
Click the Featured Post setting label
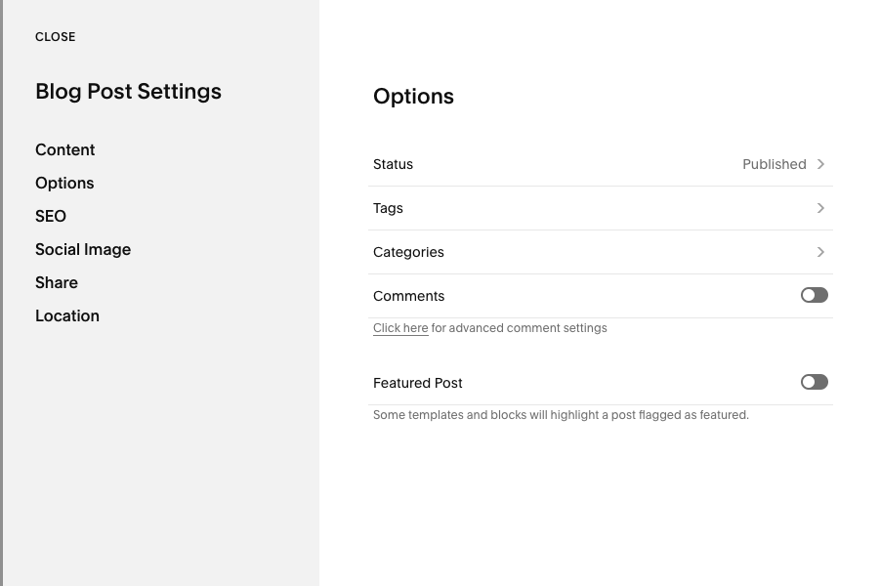pyautogui.click(x=417, y=383)
